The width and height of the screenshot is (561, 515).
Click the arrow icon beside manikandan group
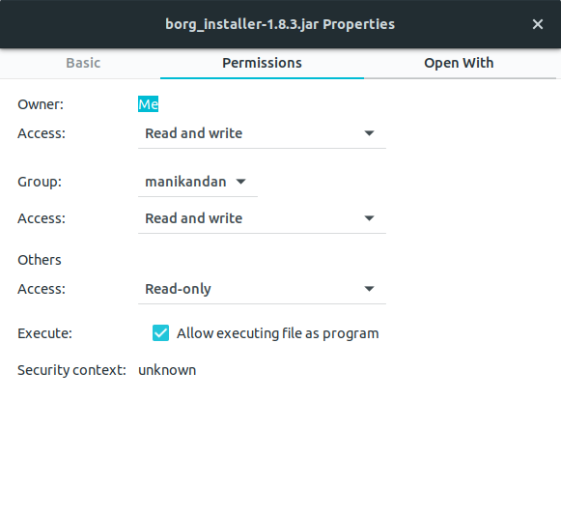click(240, 182)
